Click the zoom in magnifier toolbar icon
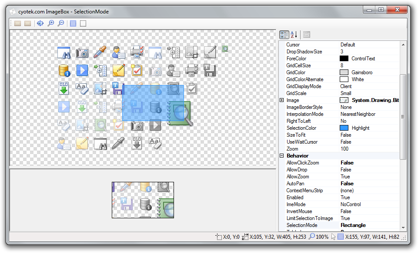418x253 pixels. pos(50,23)
